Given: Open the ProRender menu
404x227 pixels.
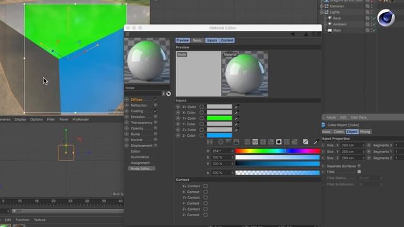Looking at the screenshot, I should point(81,119).
